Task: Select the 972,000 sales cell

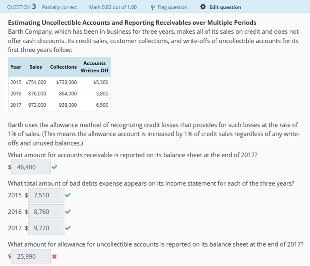Action: (37, 105)
